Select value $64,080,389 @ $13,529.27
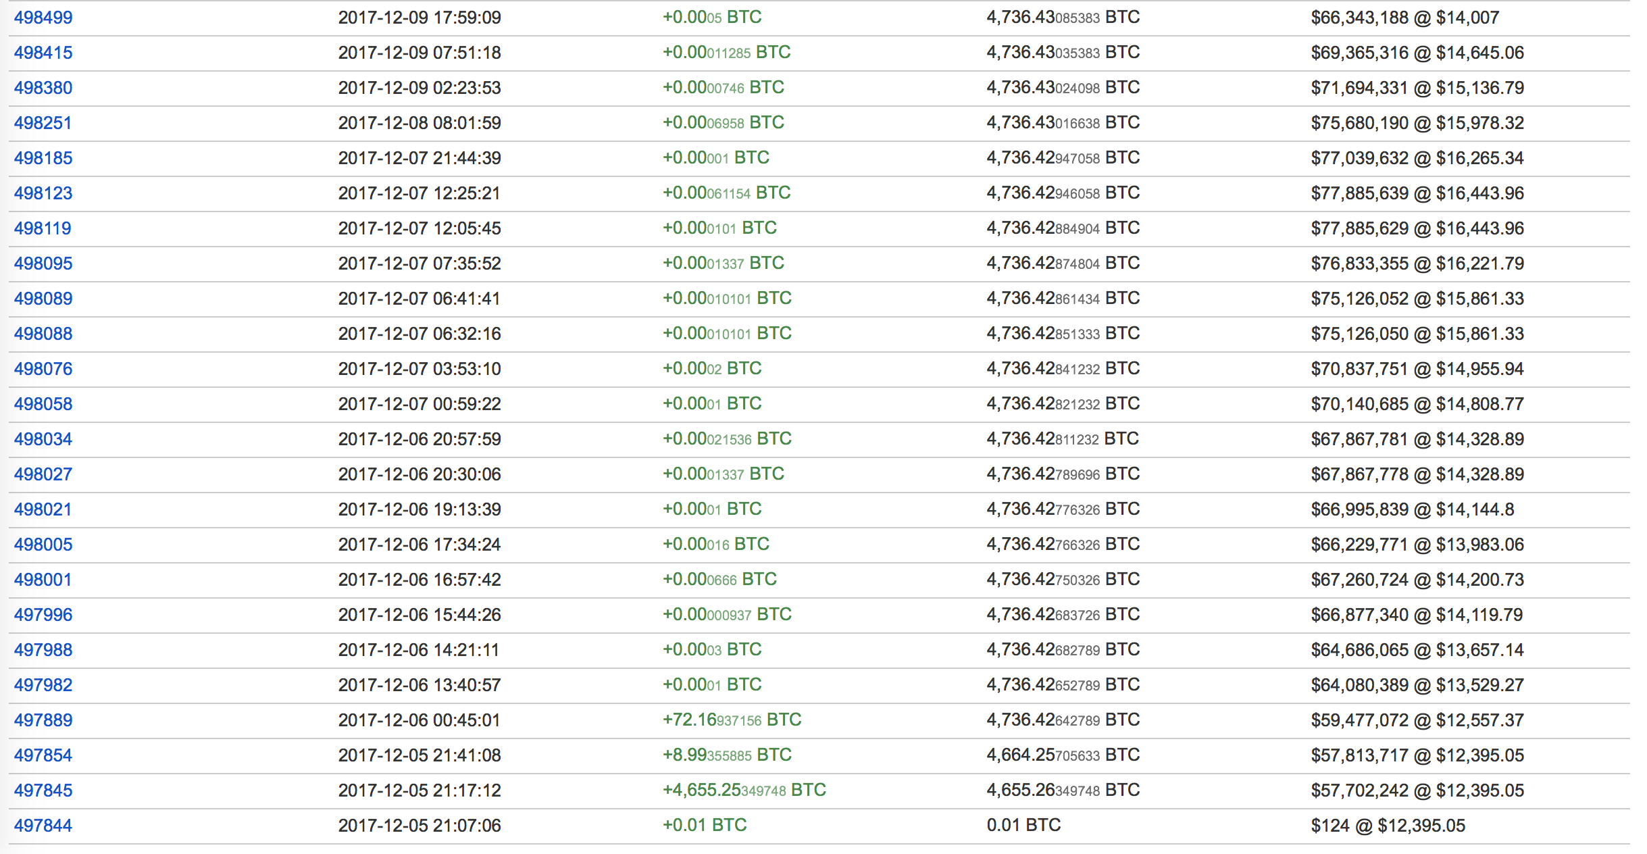The height and width of the screenshot is (854, 1647). [x=1417, y=685]
